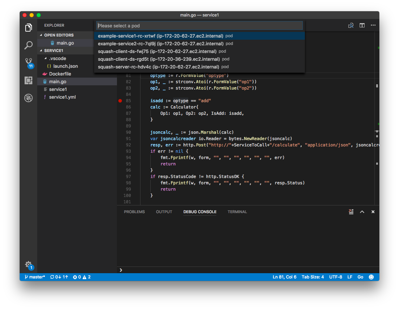The height and width of the screenshot is (309, 399).
Task: Select pod squash-client-ds-fwj75
Action: pos(199,51)
